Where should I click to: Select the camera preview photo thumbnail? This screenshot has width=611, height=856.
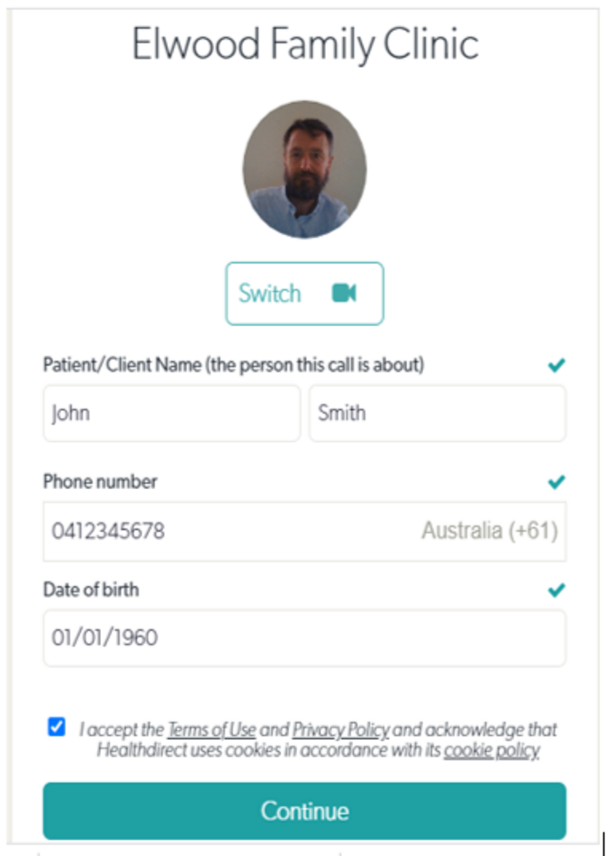pos(304,170)
